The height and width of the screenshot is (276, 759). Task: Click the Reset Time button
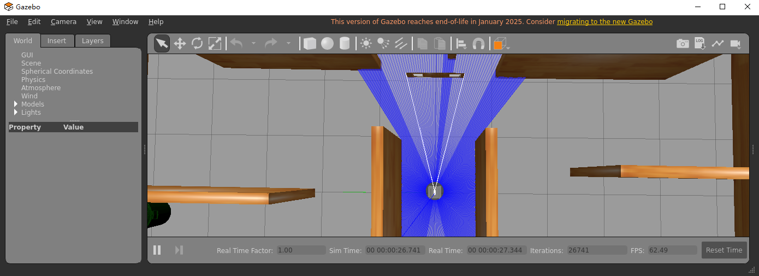724,250
